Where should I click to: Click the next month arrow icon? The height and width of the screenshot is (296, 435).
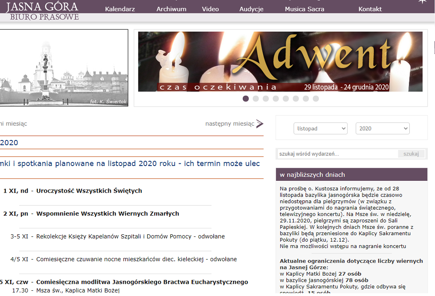260,124
